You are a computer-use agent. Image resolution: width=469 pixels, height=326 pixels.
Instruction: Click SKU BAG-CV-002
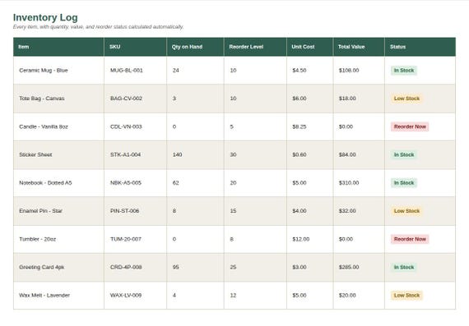pos(126,99)
